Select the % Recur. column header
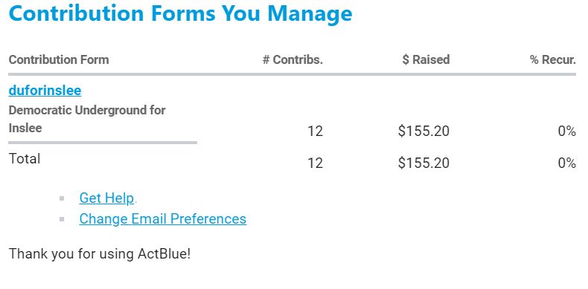The width and height of the screenshot is (588, 289). click(x=553, y=59)
